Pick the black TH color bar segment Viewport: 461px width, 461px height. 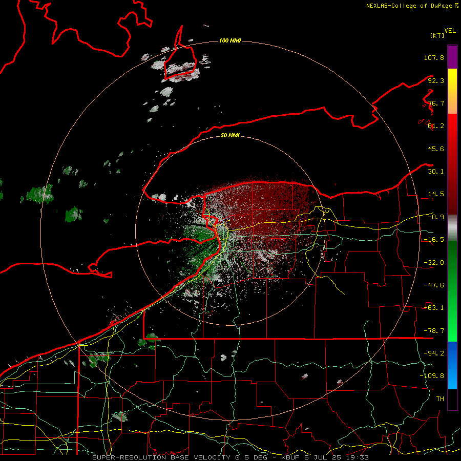coord(452,399)
